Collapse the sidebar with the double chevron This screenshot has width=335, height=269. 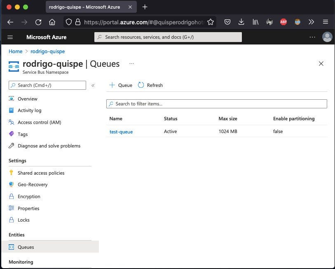93,85
